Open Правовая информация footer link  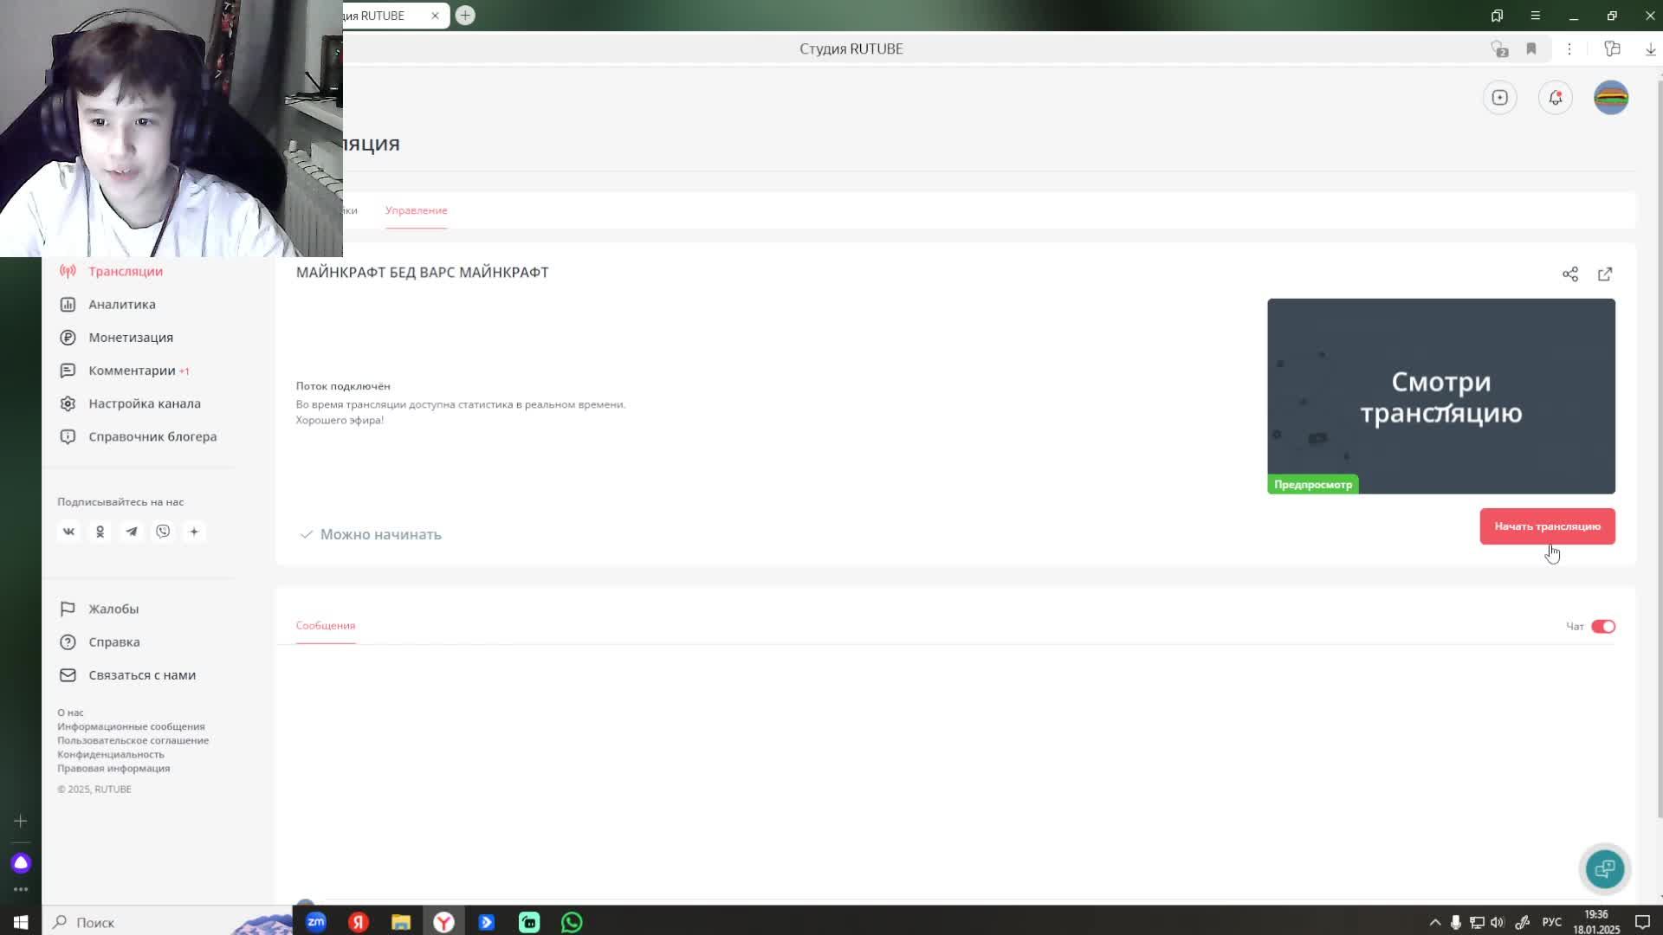113,768
